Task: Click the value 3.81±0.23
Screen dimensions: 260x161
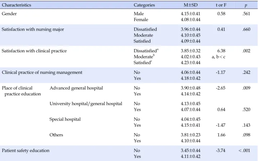Action: click(x=191, y=135)
